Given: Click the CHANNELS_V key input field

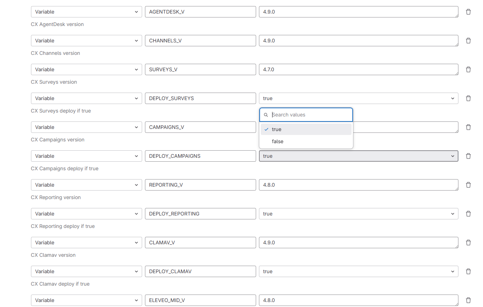Looking at the screenshot, I should pyautogui.click(x=200, y=41).
